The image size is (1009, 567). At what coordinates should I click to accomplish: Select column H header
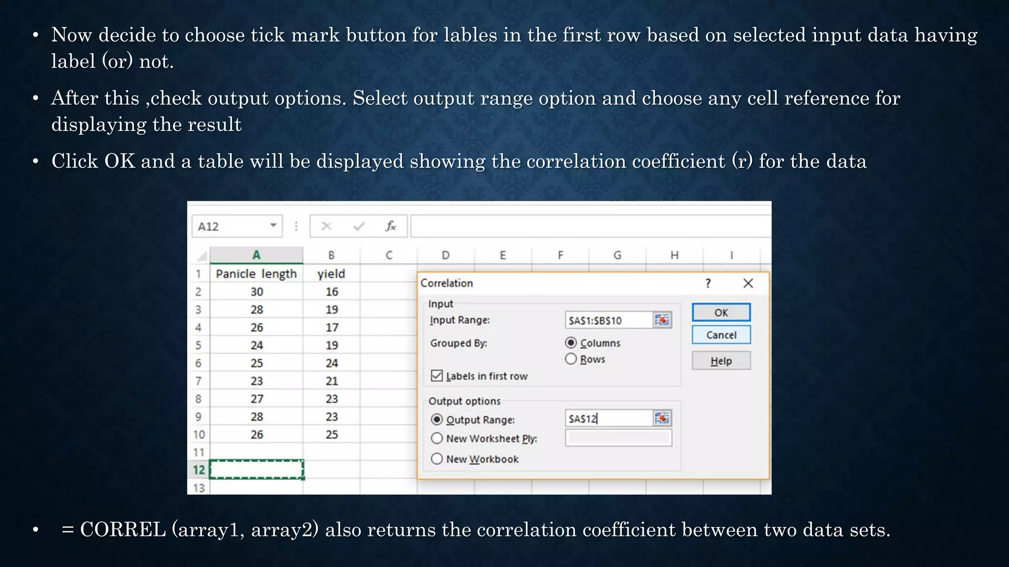tap(674, 255)
